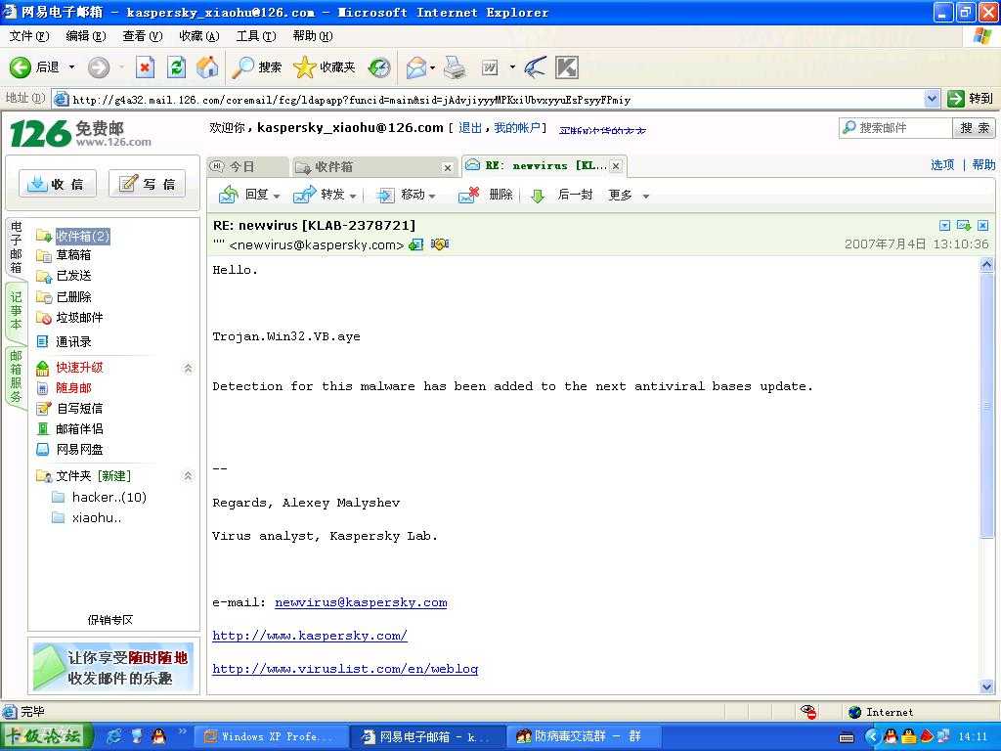Screen dimensions: 1001x751
Task: Go to the IE Home icon
Action: tap(207, 67)
